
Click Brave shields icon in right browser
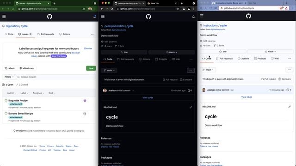[x=282, y=8]
